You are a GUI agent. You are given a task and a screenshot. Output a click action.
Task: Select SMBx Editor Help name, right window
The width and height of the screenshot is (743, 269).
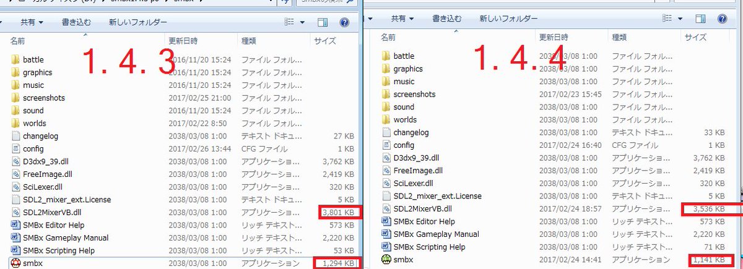[424, 221]
